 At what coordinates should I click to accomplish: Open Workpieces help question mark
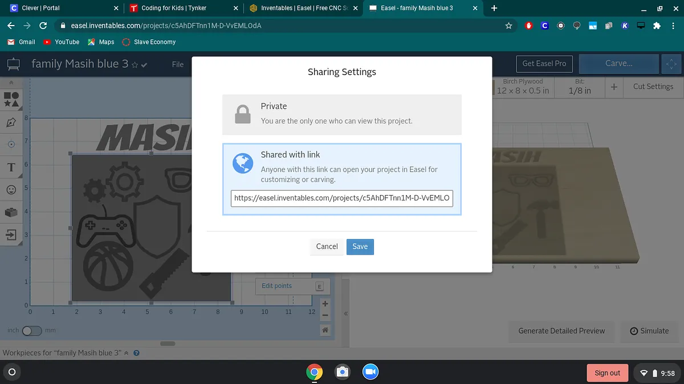(x=136, y=353)
